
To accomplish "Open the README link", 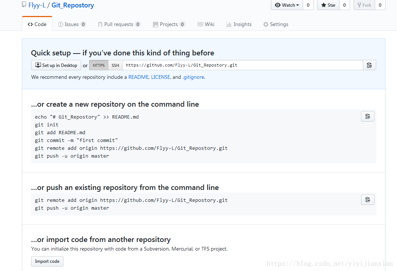I will tap(138, 77).
